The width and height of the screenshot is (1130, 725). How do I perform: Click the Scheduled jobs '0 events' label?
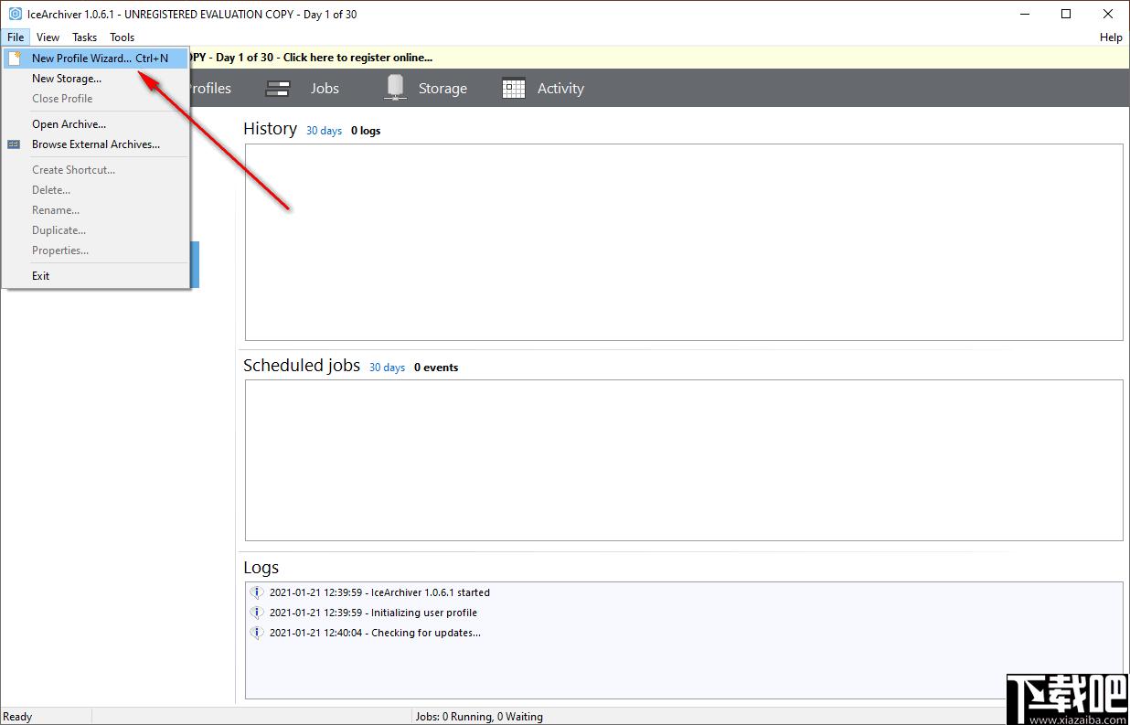click(x=436, y=368)
